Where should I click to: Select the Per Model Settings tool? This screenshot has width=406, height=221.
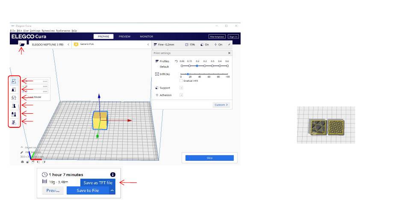pos(14,114)
